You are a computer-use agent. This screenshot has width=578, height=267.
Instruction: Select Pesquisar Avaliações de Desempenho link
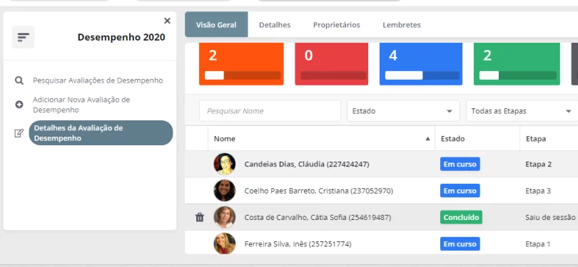click(98, 80)
